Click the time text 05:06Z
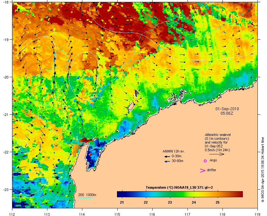This screenshot has width=267, height=216. coord(227,113)
